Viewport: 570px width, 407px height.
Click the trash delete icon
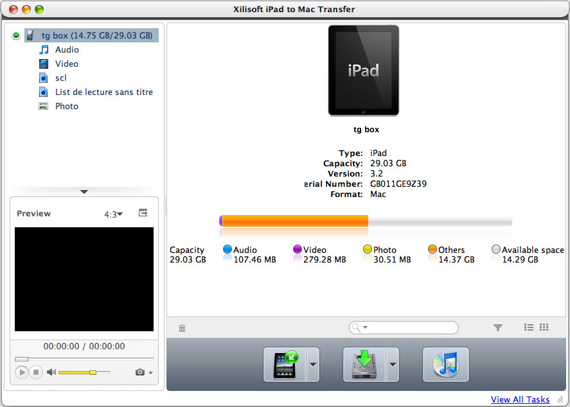[182, 328]
